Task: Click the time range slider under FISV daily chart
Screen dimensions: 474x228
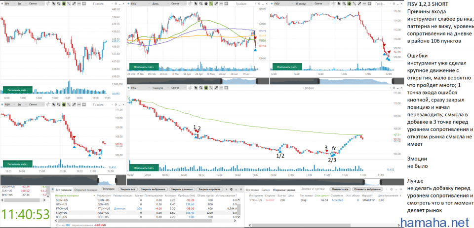Action: (197, 80)
